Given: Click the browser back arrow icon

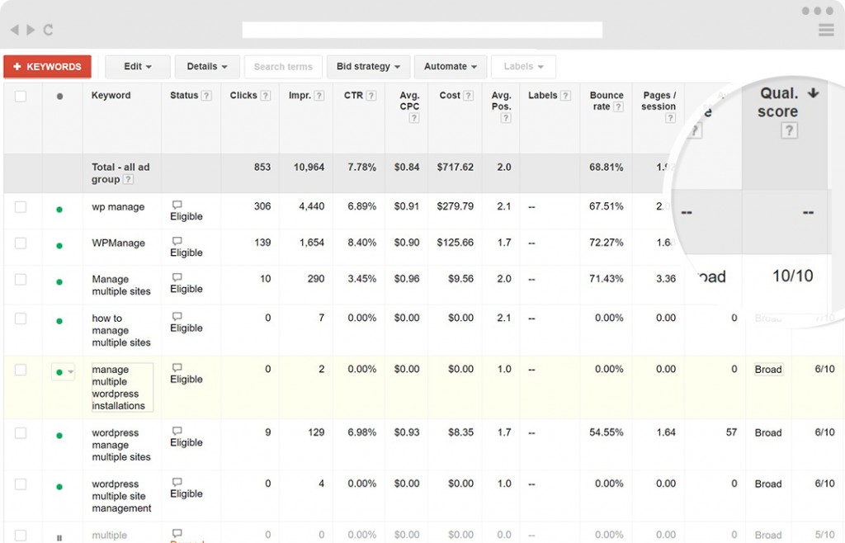Looking at the screenshot, I should pyautogui.click(x=14, y=30).
